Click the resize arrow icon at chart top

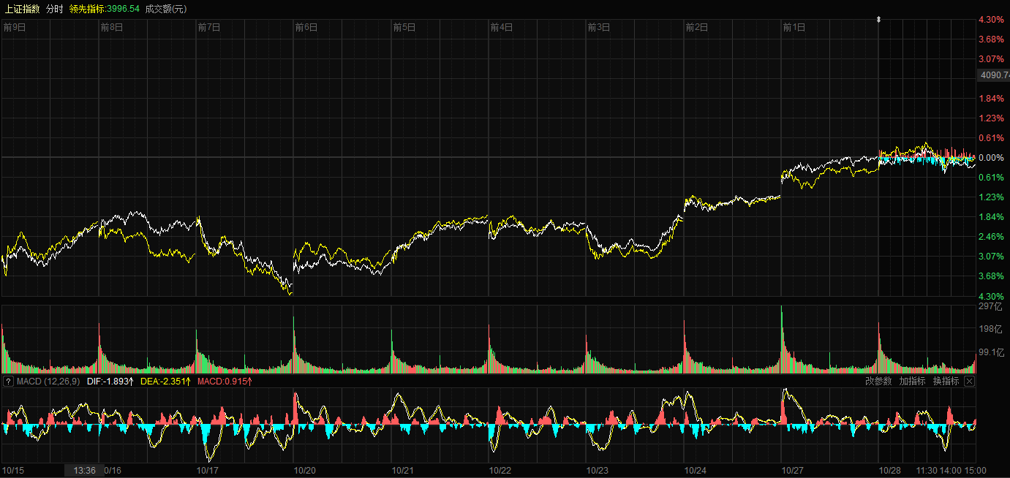pos(878,20)
